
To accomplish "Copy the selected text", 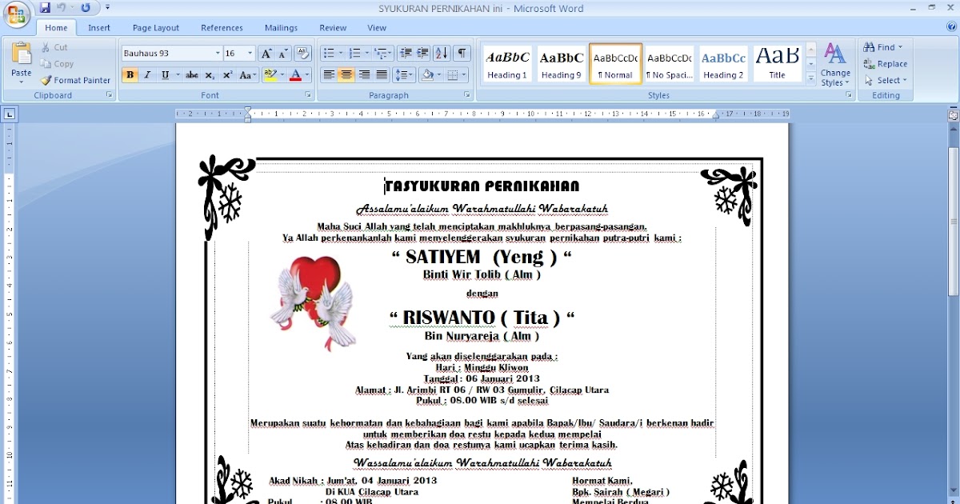I will pyautogui.click(x=57, y=64).
